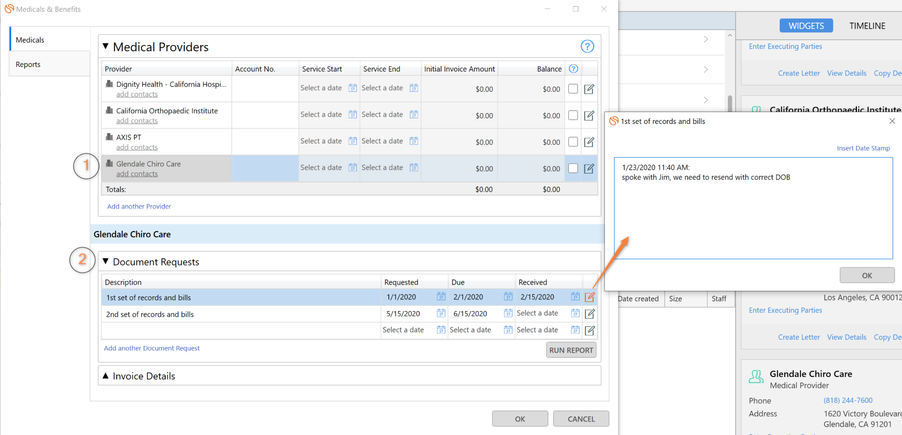
Task: Edit notes for California Orthopaedic Institute row
Action: [x=589, y=116]
